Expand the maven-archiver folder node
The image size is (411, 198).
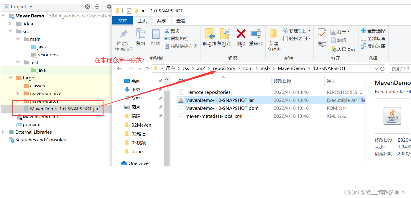[x=18, y=93]
